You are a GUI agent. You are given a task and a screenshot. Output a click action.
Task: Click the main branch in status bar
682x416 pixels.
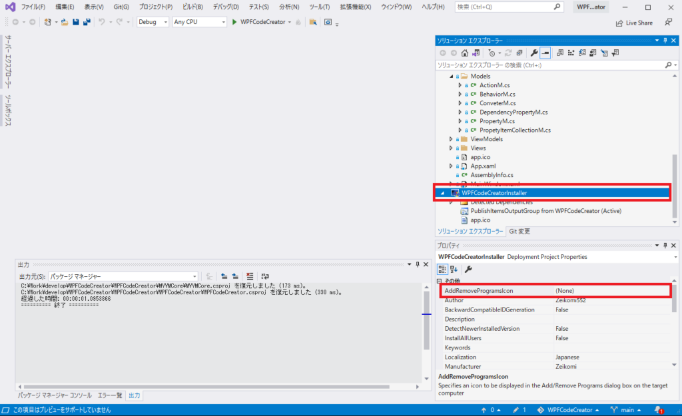625,410
